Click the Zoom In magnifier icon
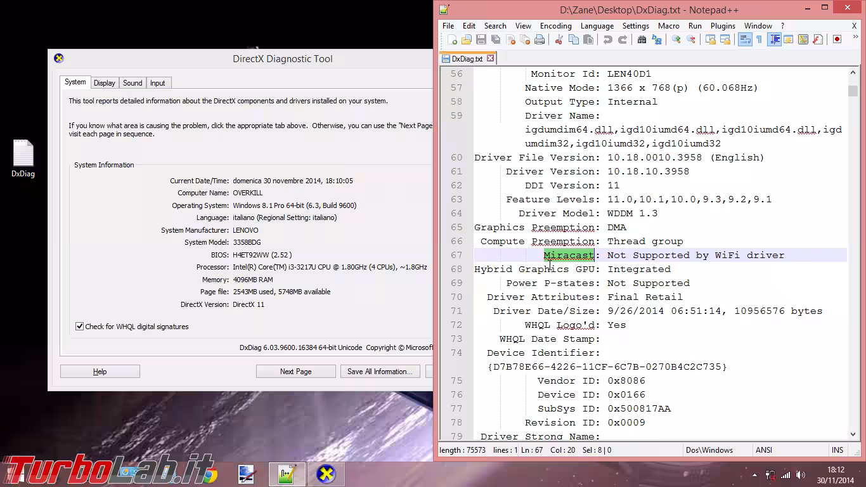This screenshot has width=866, height=487. pos(677,39)
